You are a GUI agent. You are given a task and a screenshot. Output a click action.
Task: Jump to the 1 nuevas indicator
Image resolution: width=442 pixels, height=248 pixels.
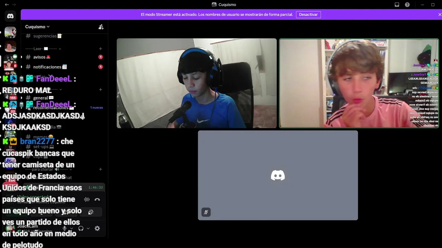(x=97, y=107)
